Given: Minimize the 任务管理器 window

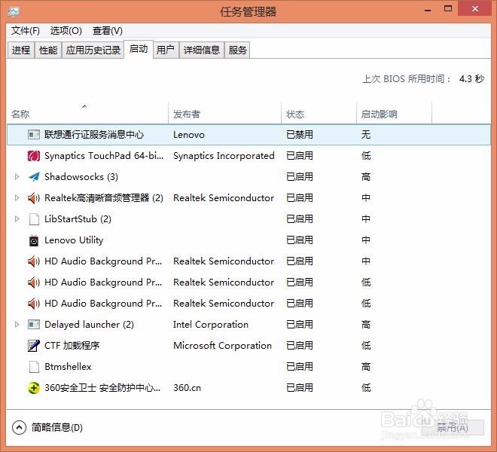Looking at the screenshot, I should pyautogui.click(x=428, y=10).
